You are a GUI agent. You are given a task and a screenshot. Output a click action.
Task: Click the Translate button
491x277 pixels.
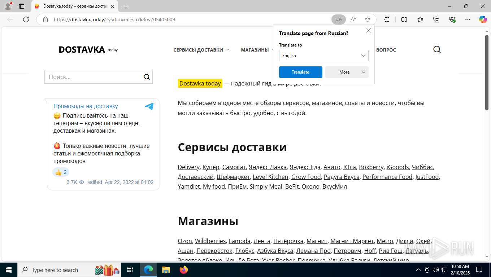tap(301, 72)
